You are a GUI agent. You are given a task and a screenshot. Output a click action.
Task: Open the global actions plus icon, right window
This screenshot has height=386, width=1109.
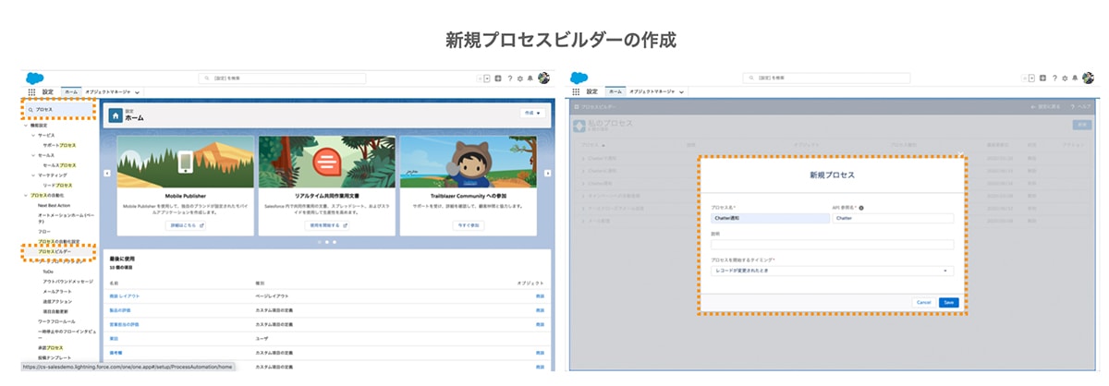coord(1043,78)
